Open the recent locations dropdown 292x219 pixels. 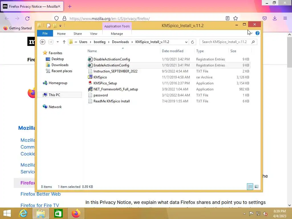click(58, 42)
